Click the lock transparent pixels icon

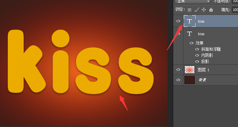pos(189,10)
